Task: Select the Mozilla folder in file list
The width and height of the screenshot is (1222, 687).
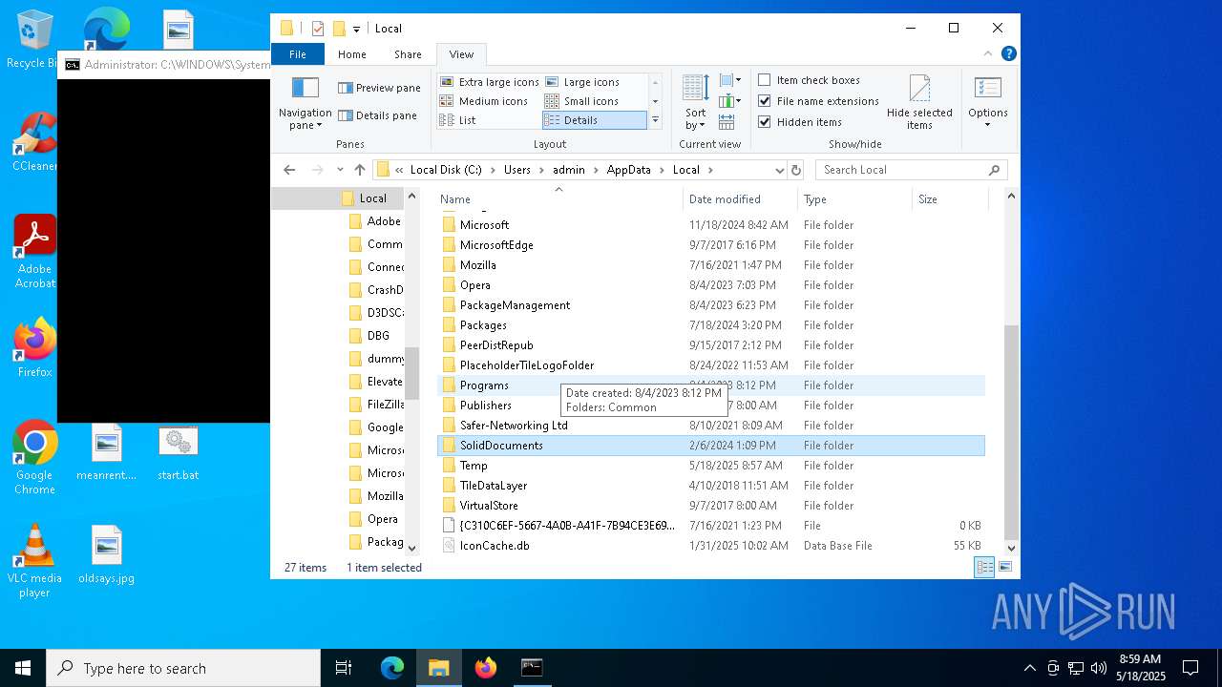Action: coord(711,265)
